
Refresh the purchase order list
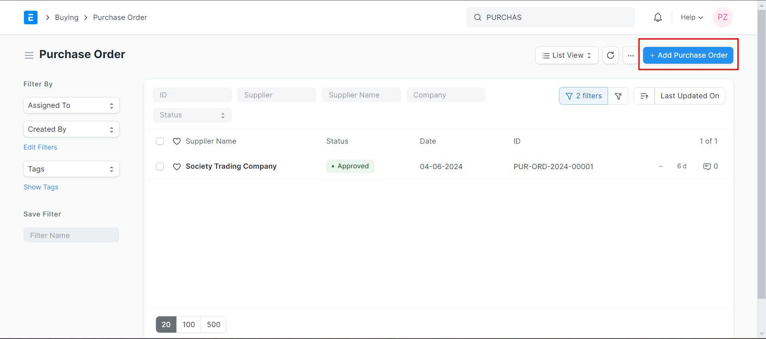tap(610, 55)
